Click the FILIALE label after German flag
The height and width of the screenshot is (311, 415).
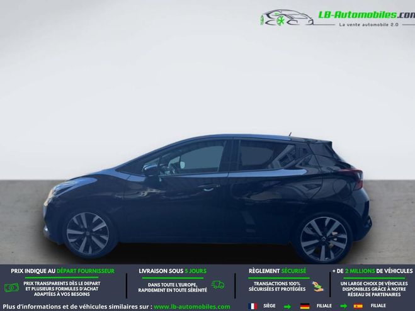pos(324,306)
